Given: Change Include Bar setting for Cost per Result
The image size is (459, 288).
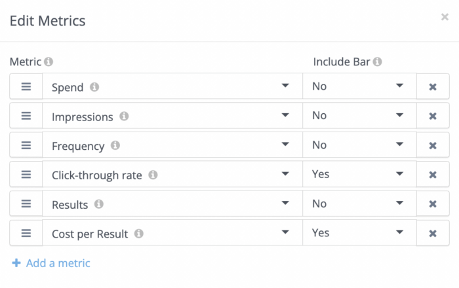Looking at the screenshot, I should (x=359, y=234).
